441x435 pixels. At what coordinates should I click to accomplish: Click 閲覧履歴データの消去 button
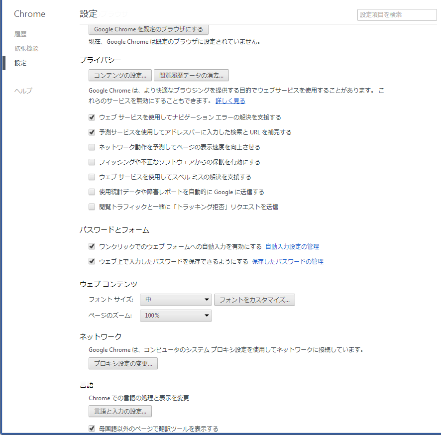[191, 76]
